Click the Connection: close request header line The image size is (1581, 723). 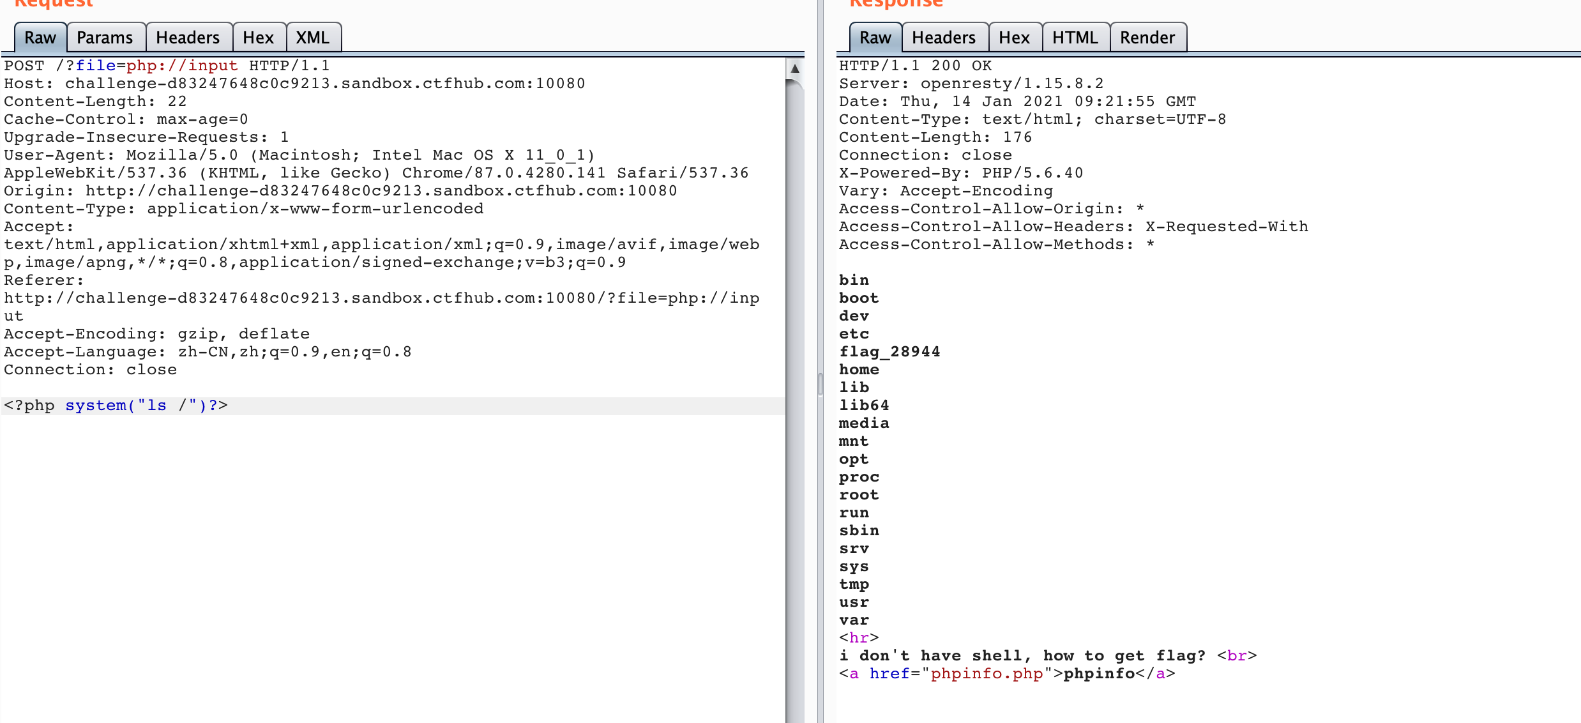(x=90, y=370)
